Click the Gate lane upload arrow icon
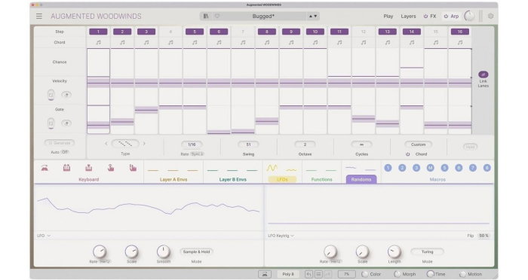The height and width of the screenshot is (280, 528). coord(66,123)
